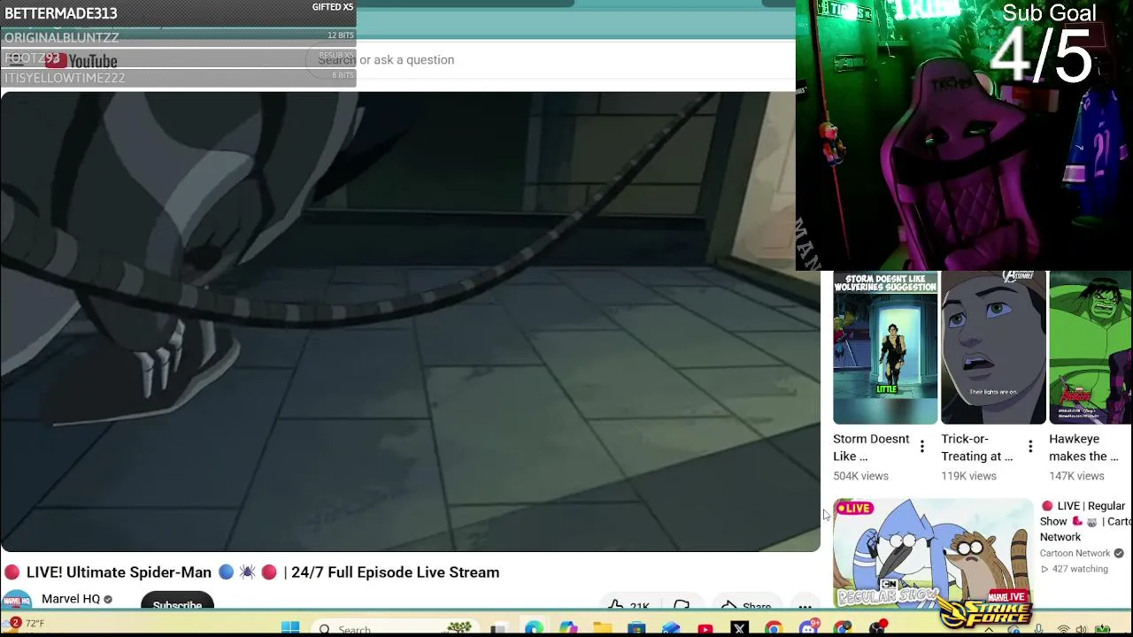Open the YouTube guide hamburger menu
The width and height of the screenshot is (1133, 637).
[15, 59]
